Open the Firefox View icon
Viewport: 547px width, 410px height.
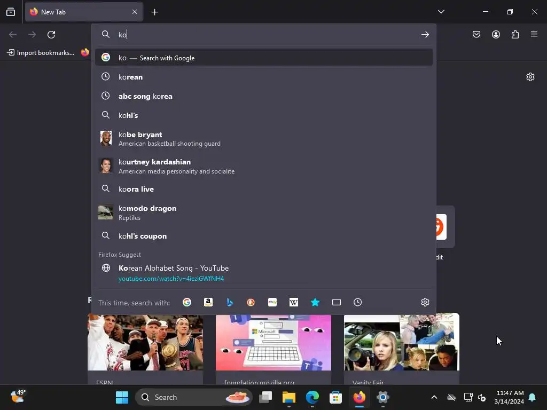click(x=11, y=12)
